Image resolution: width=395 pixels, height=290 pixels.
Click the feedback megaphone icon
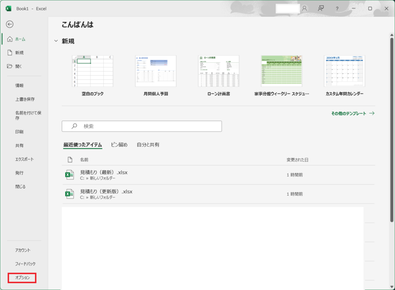point(320,8)
